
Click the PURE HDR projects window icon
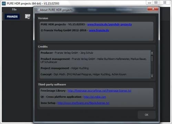(x=4, y=3)
